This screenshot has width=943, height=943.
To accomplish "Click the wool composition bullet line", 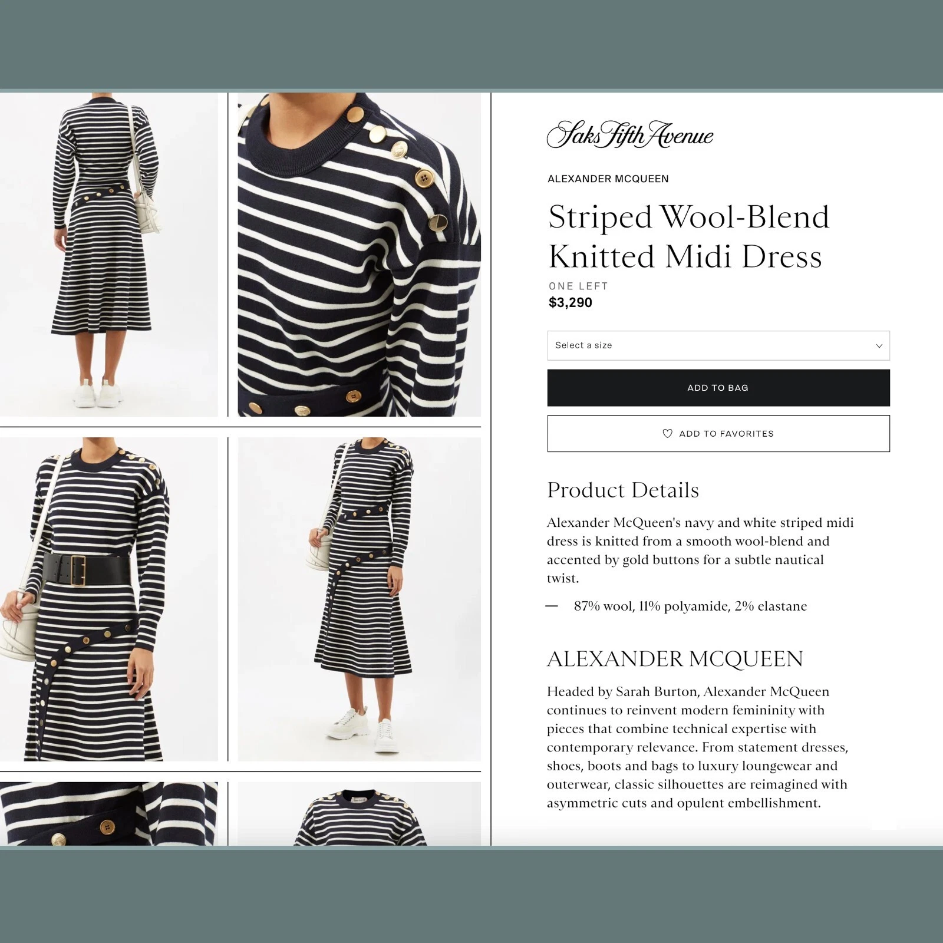I will [x=690, y=606].
